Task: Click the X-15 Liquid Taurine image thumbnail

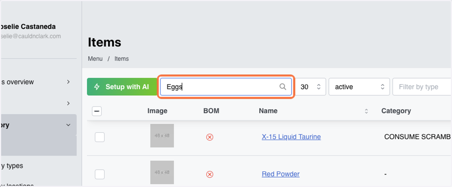Action: pos(162,136)
